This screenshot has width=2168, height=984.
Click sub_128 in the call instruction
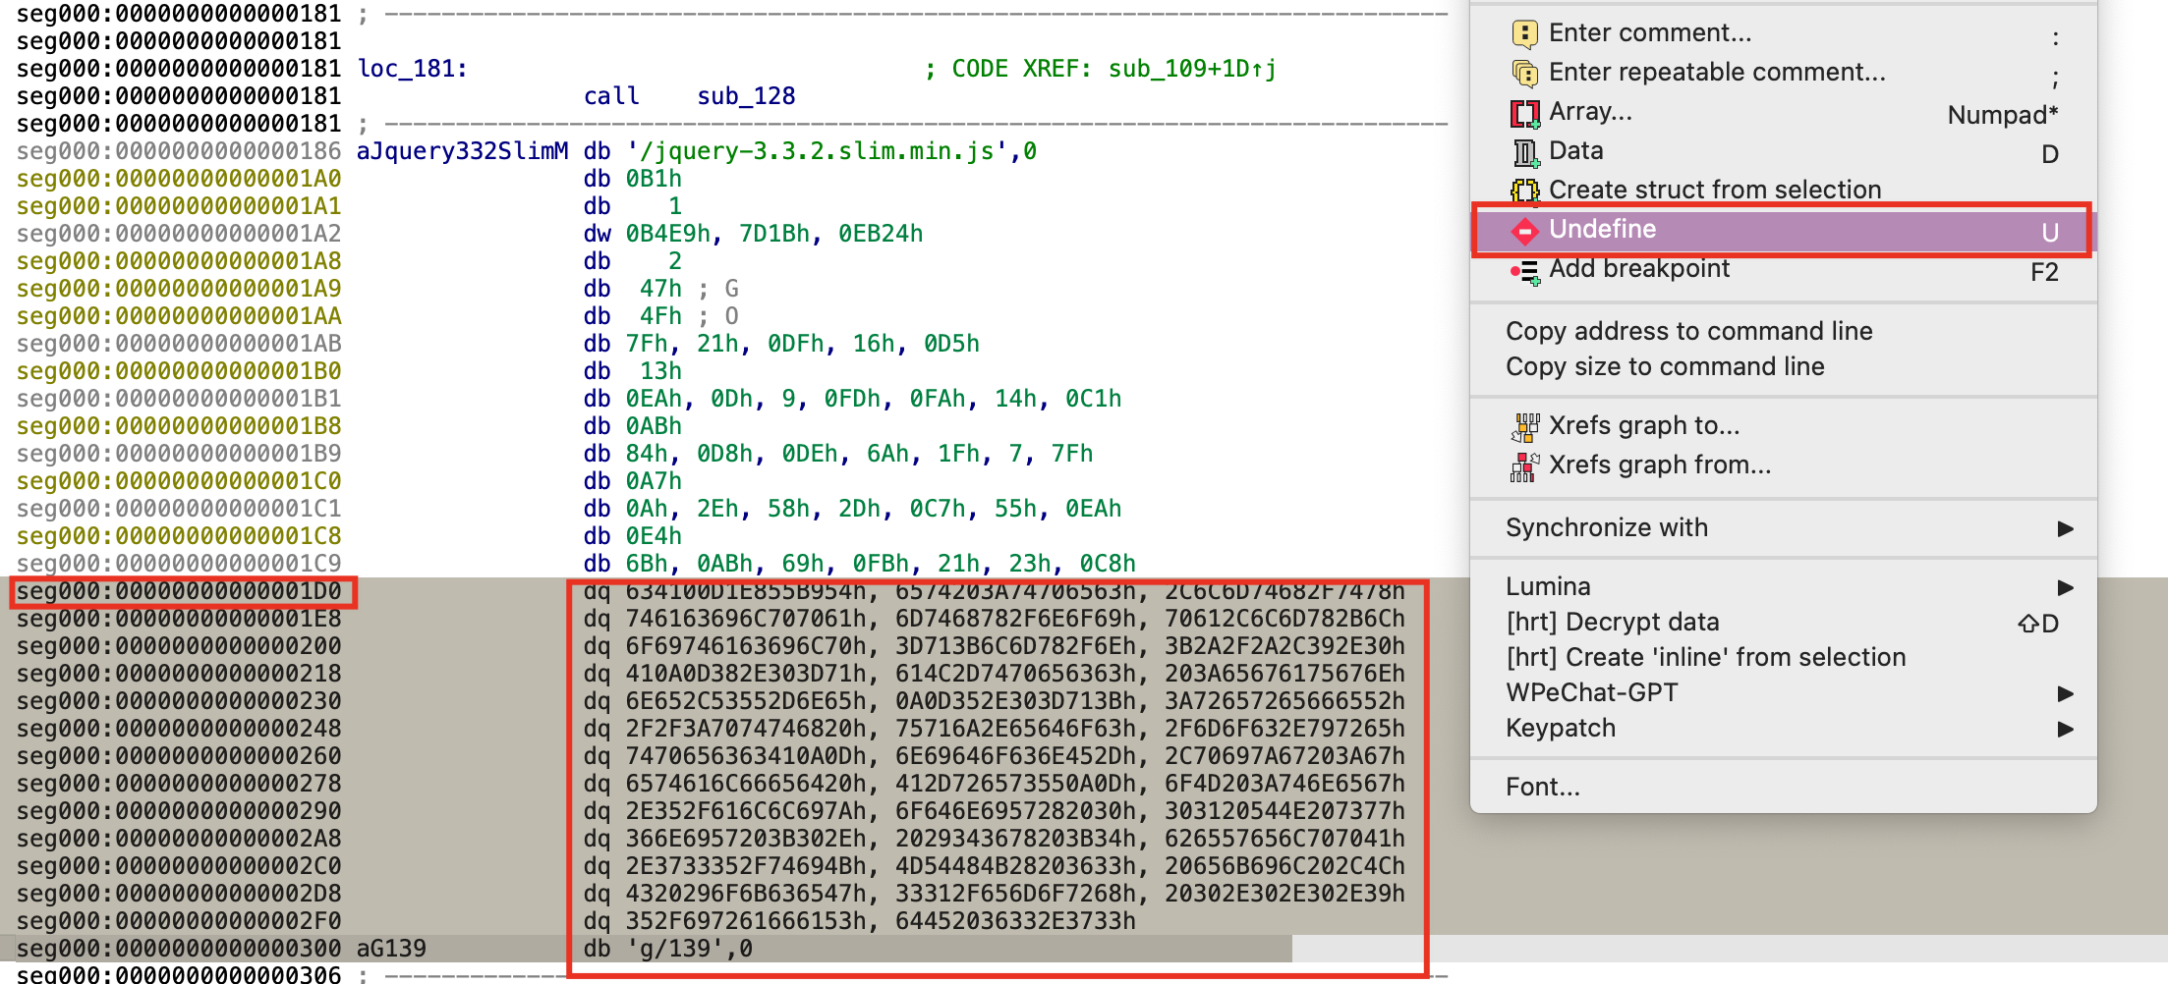pos(746,96)
